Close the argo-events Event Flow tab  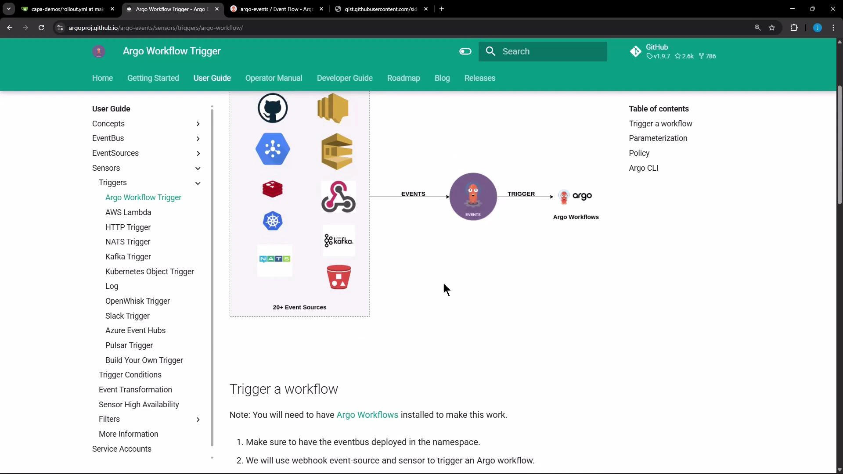321,9
